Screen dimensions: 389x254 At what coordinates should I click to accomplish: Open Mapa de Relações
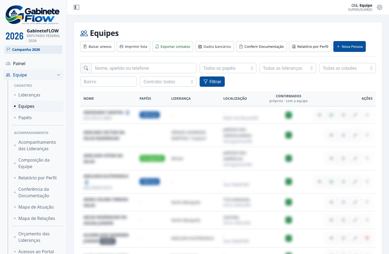point(37,218)
